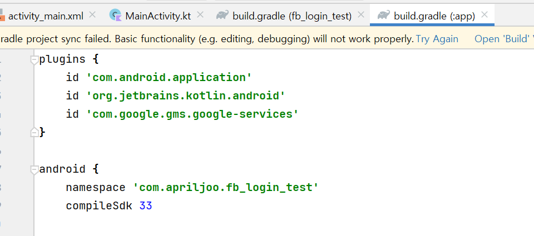Click the Kotlin file icon on MainActivity.kt tab
Image resolution: width=534 pixels, height=236 pixels.
click(x=116, y=16)
